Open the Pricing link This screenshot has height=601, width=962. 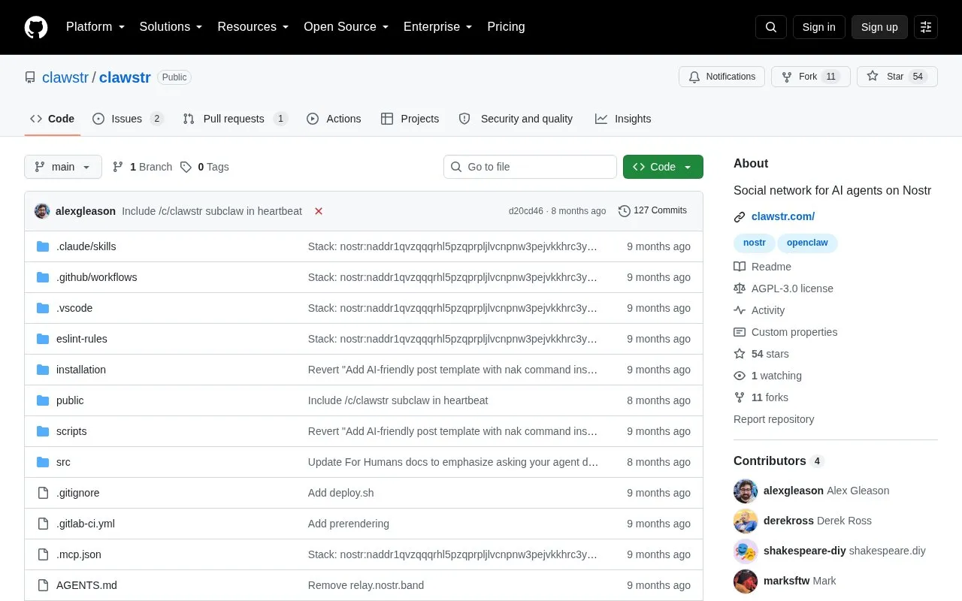[507, 27]
